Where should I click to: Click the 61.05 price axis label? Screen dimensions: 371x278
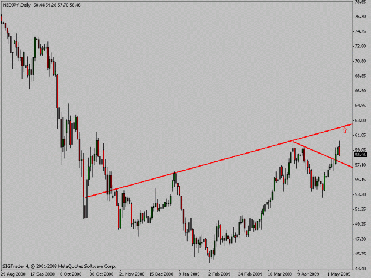[x=360, y=135]
